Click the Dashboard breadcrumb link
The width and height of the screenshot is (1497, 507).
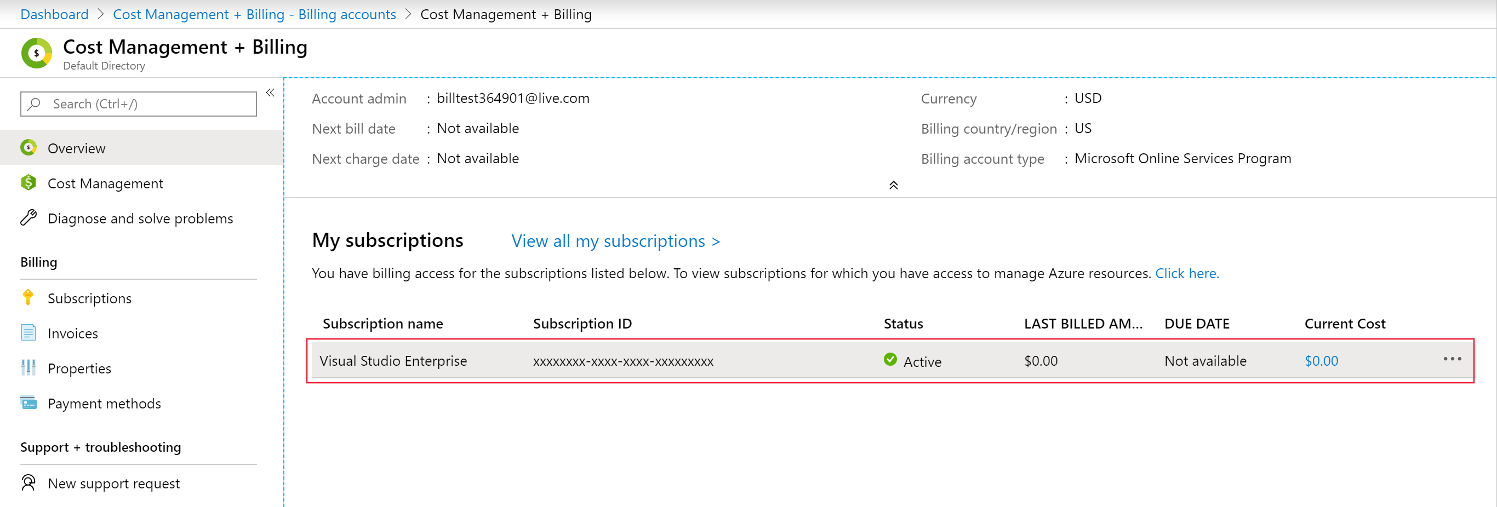[55, 15]
